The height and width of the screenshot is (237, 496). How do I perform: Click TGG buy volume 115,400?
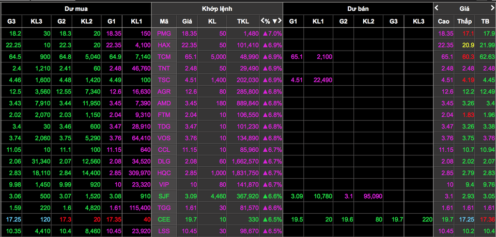[140, 208]
